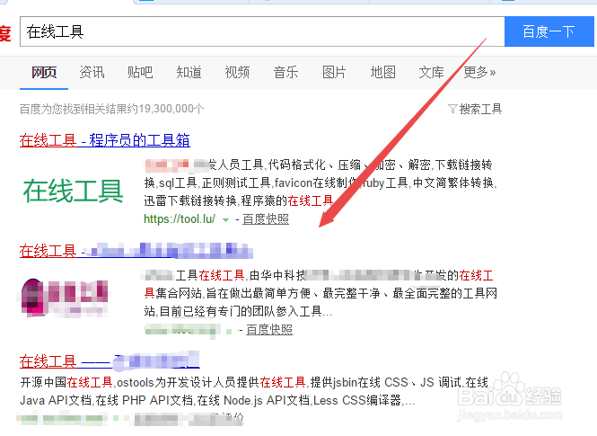Image resolution: width=597 pixels, height=436 pixels.
Task: Open 百度快照 for the second result
Action: pos(269,330)
